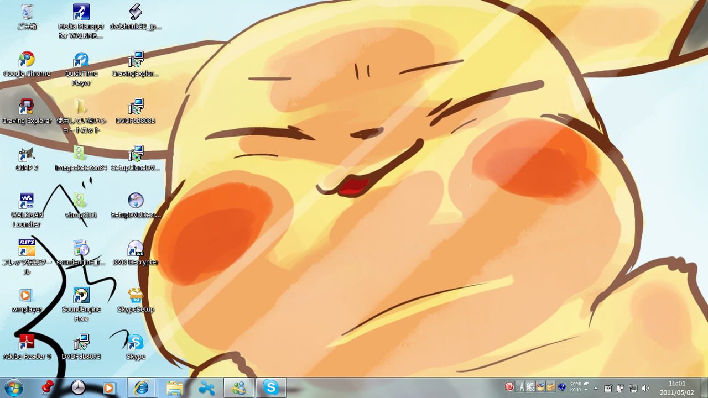This screenshot has width=708, height=398.
Task: Open the DVD Decrypter shortcut
Action: tap(136, 253)
